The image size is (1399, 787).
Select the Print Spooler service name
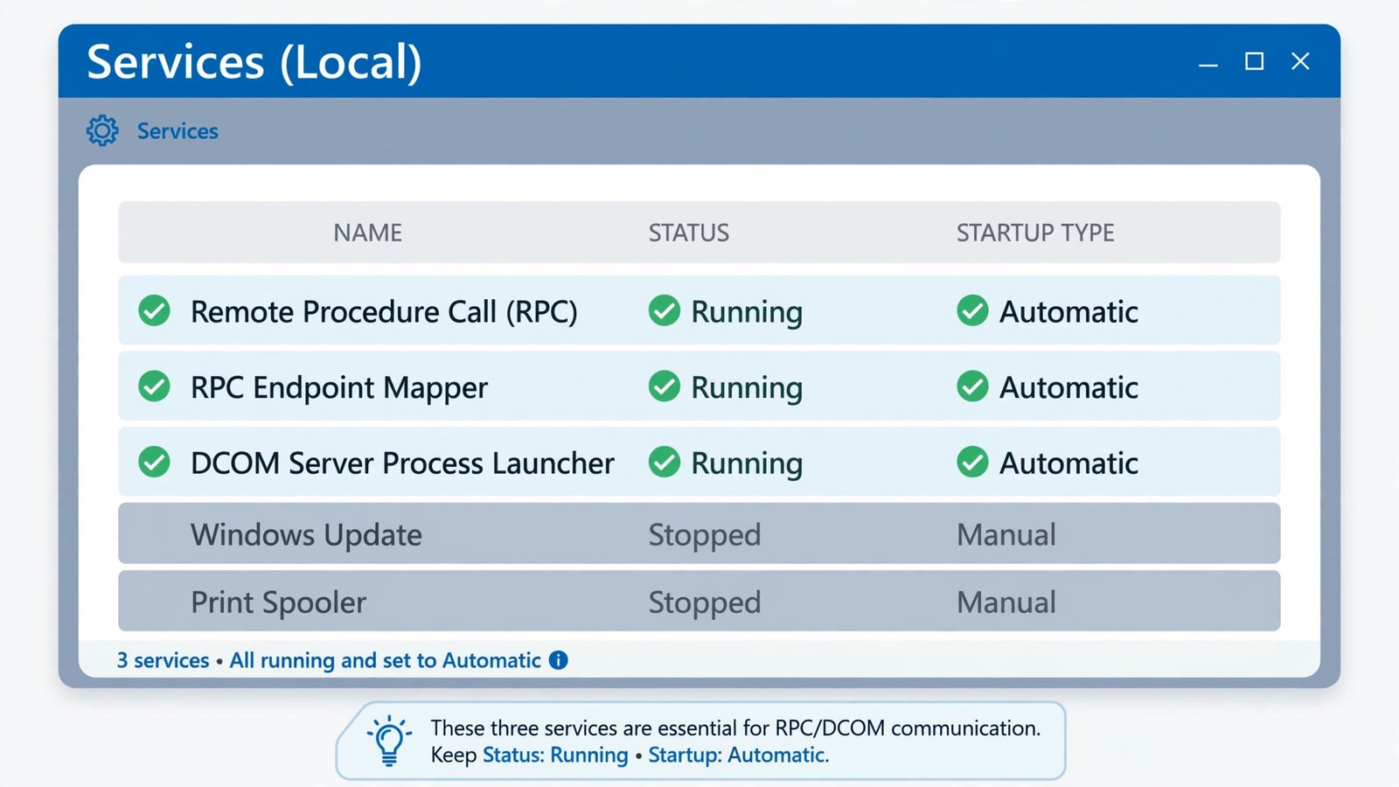[x=278, y=602]
